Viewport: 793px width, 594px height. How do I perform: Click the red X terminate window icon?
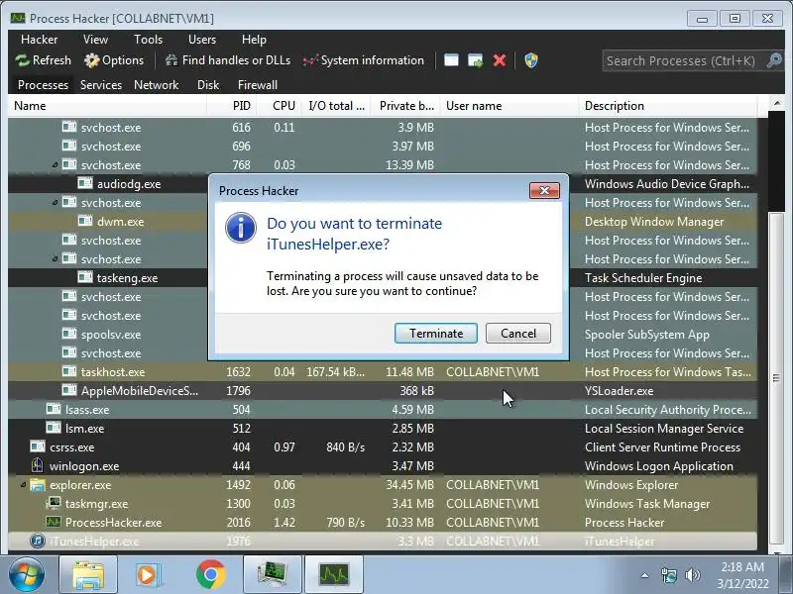pyautogui.click(x=500, y=60)
